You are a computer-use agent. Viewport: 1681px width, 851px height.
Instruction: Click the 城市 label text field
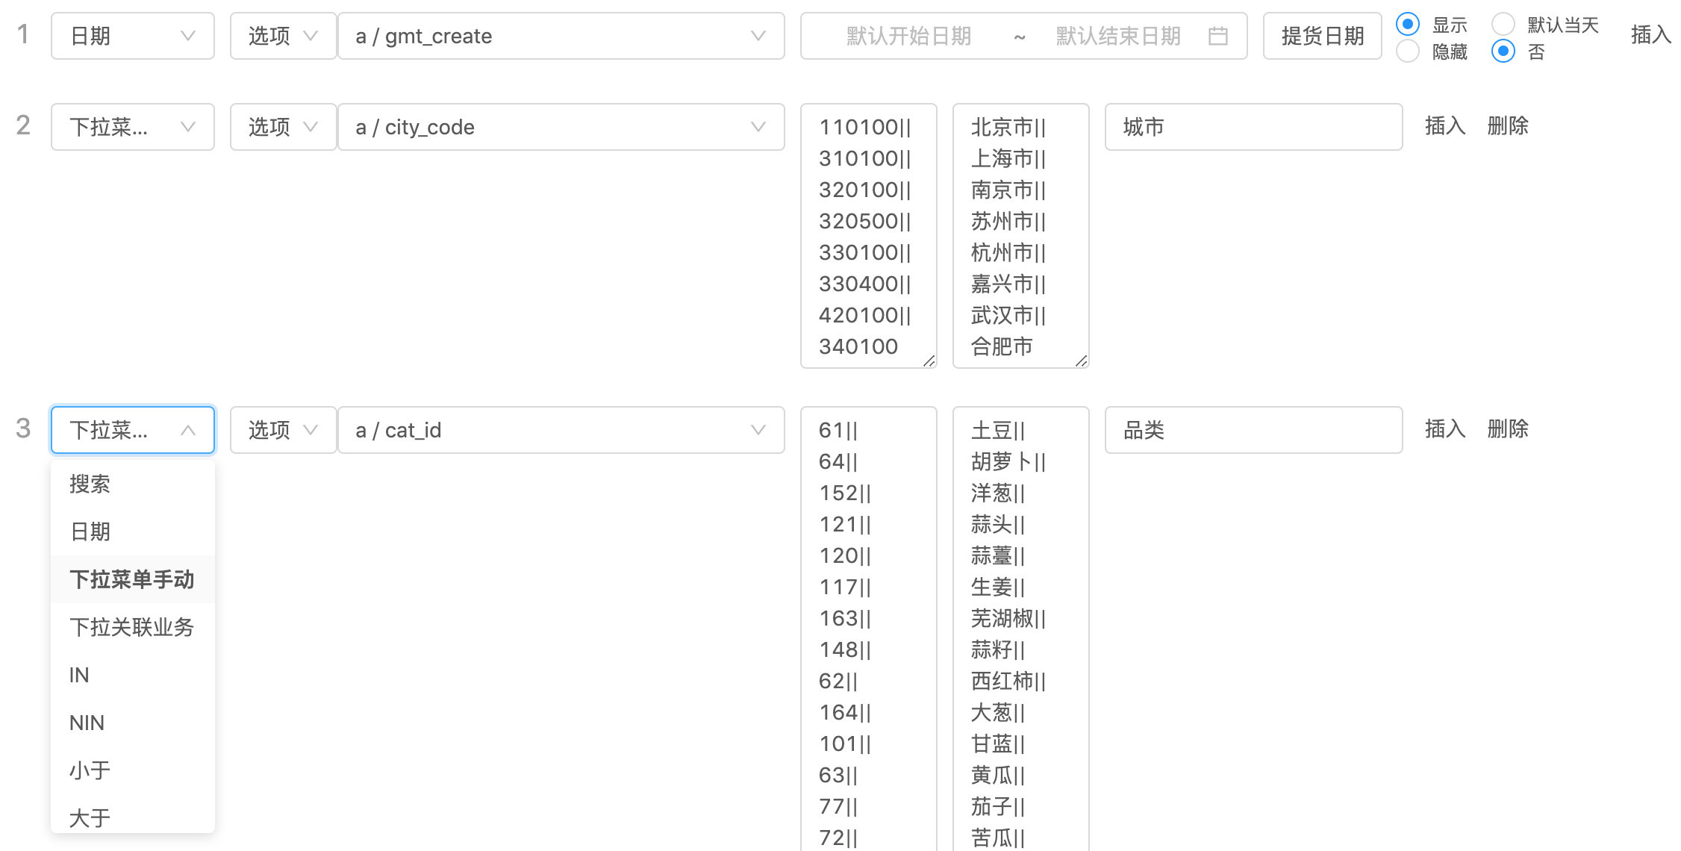(1253, 127)
